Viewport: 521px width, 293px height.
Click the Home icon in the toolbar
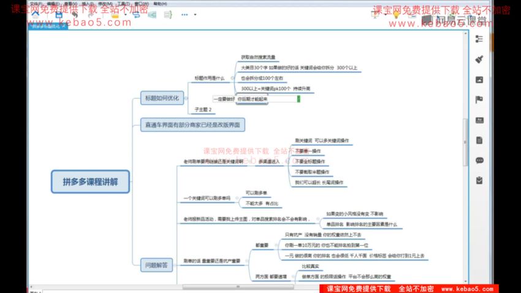tap(36, 15)
